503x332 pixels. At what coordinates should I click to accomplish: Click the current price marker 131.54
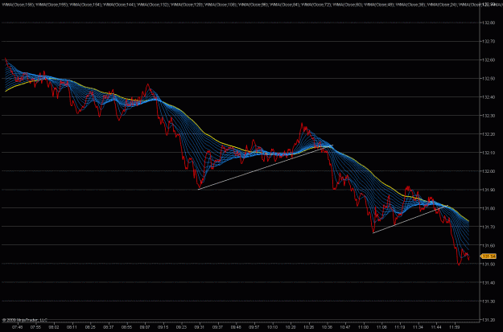pyautogui.click(x=489, y=256)
